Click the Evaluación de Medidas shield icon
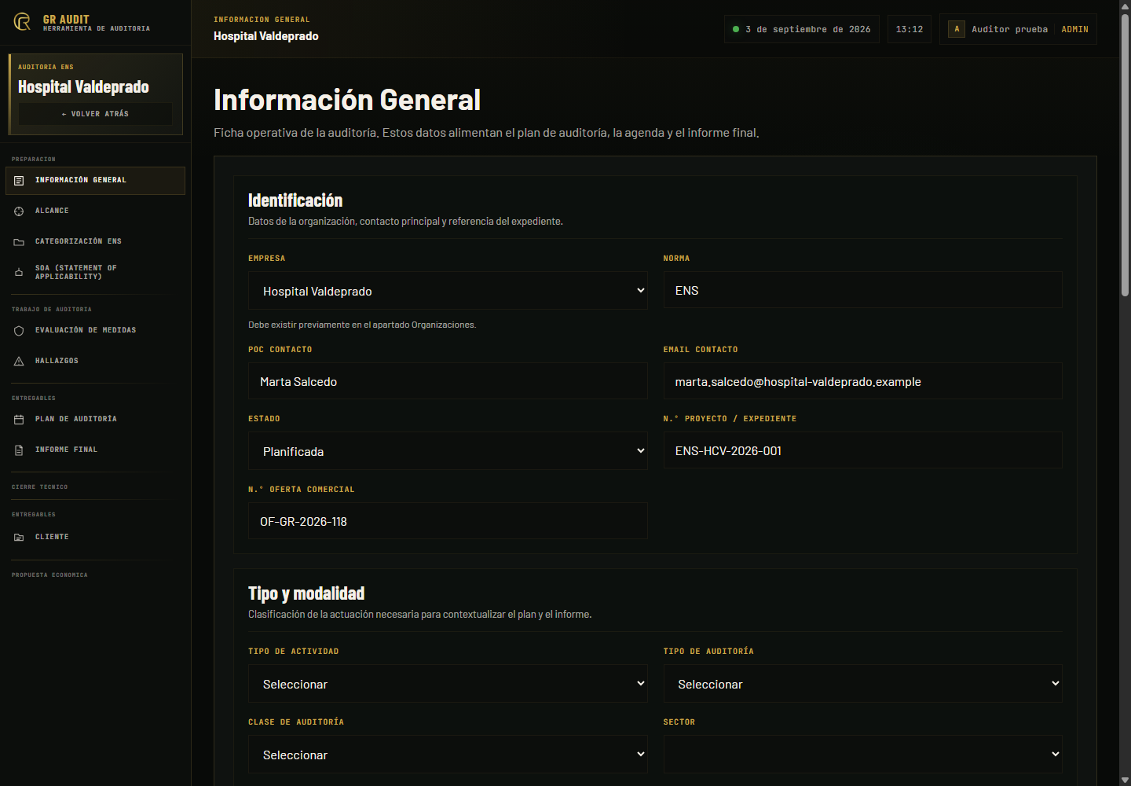The height and width of the screenshot is (786, 1131). (19, 331)
